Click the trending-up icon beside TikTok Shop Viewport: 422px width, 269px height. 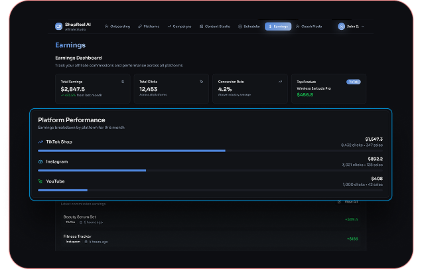(40, 141)
